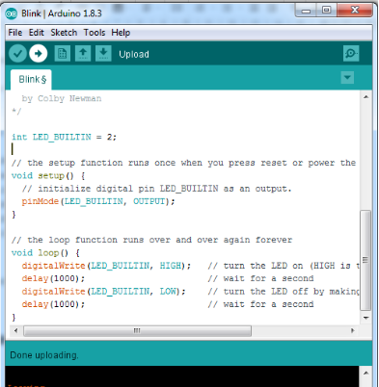Viewport: 379px width, 387px height.
Task: Click the editor scroll up arrow
Action: point(365,97)
